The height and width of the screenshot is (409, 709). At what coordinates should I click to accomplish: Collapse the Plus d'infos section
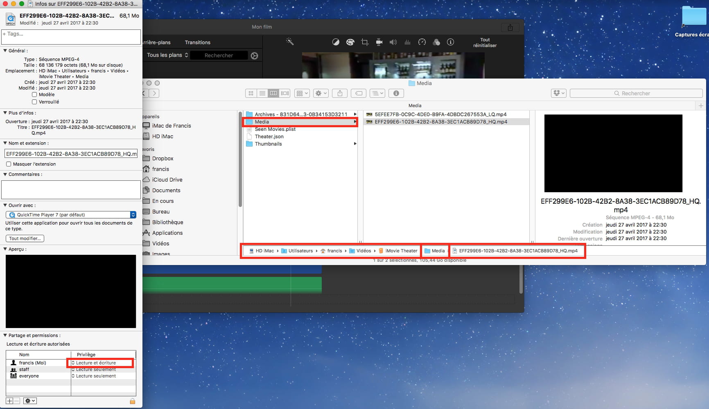point(5,113)
